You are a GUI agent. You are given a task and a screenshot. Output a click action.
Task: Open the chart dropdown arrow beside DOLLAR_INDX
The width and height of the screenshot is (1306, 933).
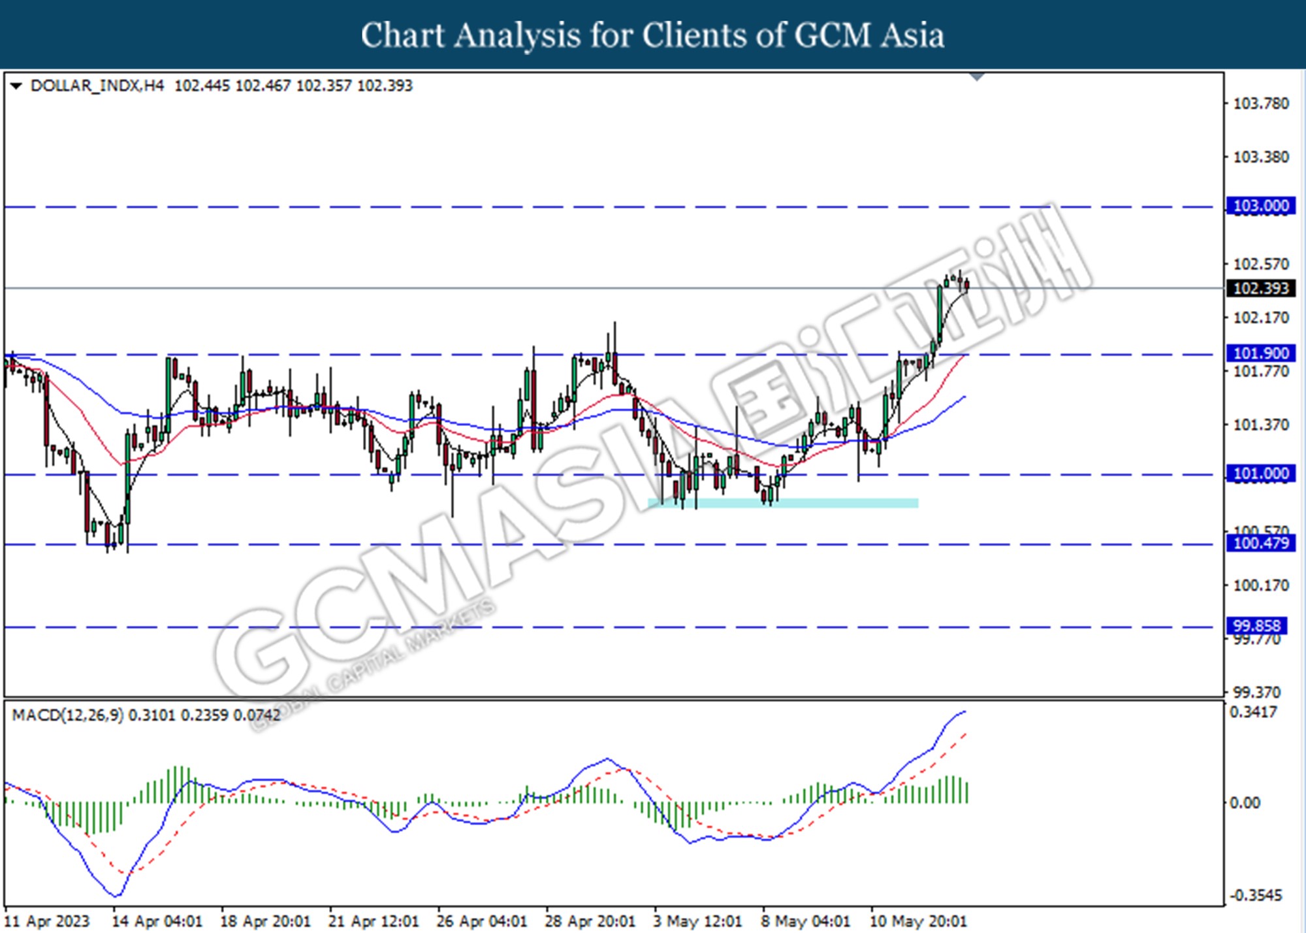17,86
